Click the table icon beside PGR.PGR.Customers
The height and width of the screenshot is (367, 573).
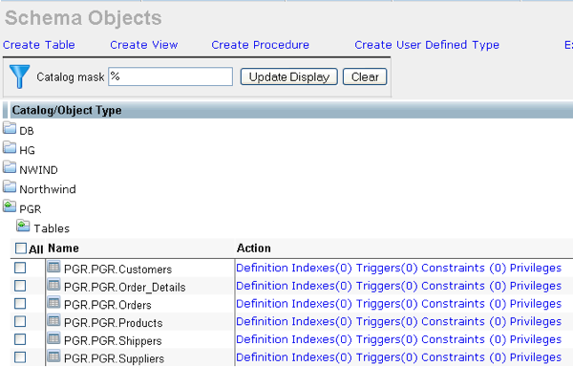click(53, 268)
